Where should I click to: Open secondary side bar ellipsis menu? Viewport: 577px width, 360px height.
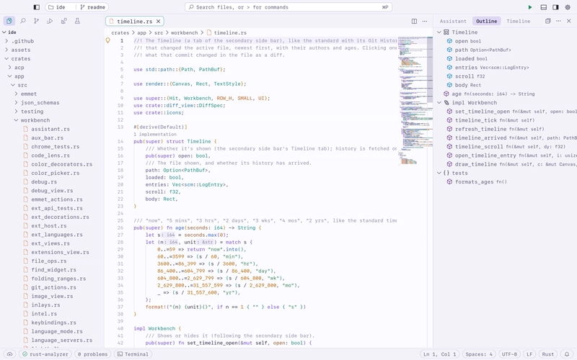558,21
